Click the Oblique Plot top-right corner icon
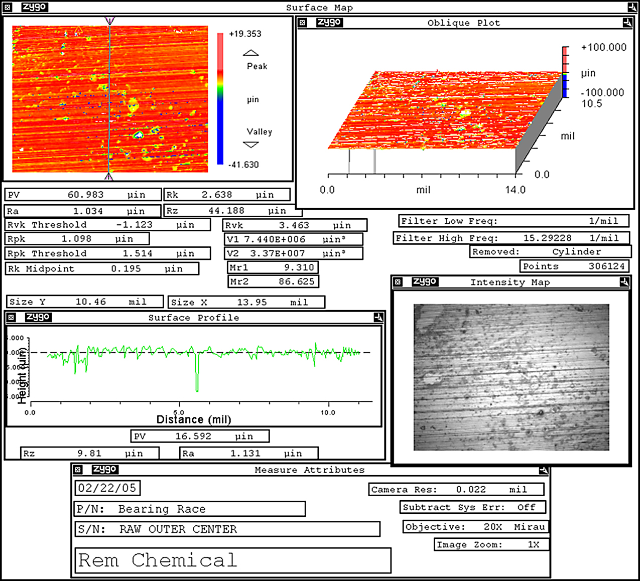640x581 pixels. point(627,23)
